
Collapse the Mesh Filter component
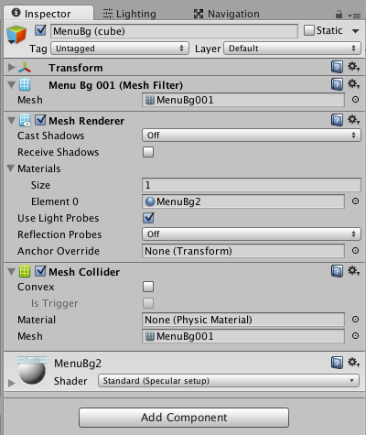[11, 85]
